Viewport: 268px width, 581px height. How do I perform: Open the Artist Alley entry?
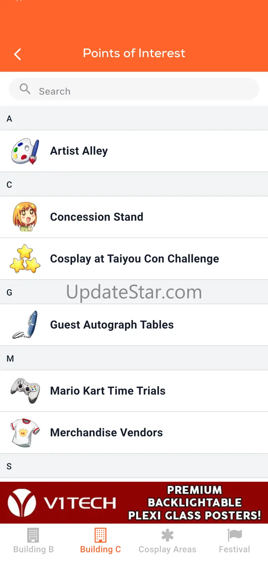[x=79, y=151]
